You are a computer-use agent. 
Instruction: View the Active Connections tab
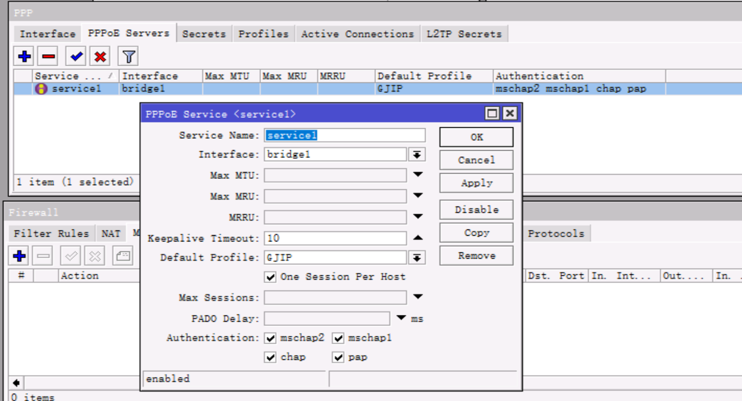coord(357,34)
